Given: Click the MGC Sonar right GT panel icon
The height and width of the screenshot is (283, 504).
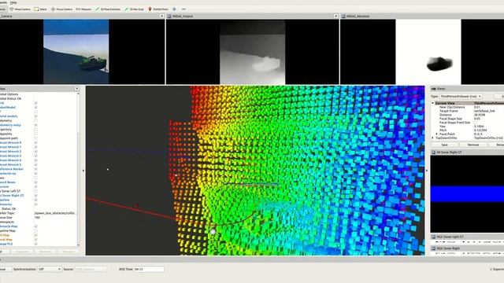Looking at the screenshot, I should pos(433,237).
